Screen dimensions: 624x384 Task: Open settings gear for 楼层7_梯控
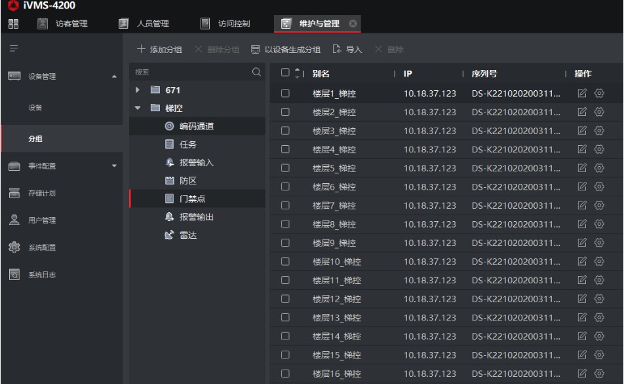click(599, 205)
